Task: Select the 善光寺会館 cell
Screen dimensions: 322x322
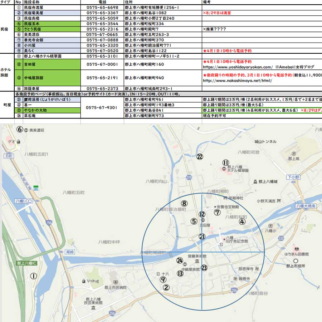Action: point(52,40)
